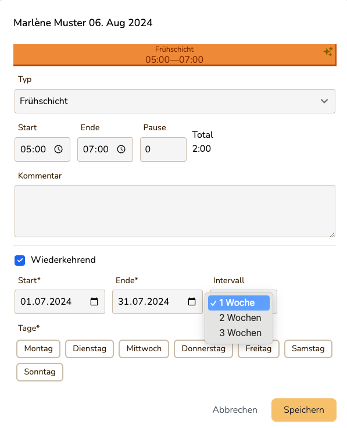
Task: Open the calendar picker for the 01.07.2024 date
Action: (94, 302)
